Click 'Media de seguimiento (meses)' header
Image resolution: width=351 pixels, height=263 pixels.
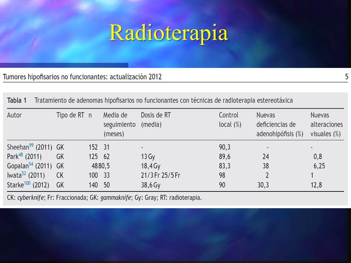(119, 125)
